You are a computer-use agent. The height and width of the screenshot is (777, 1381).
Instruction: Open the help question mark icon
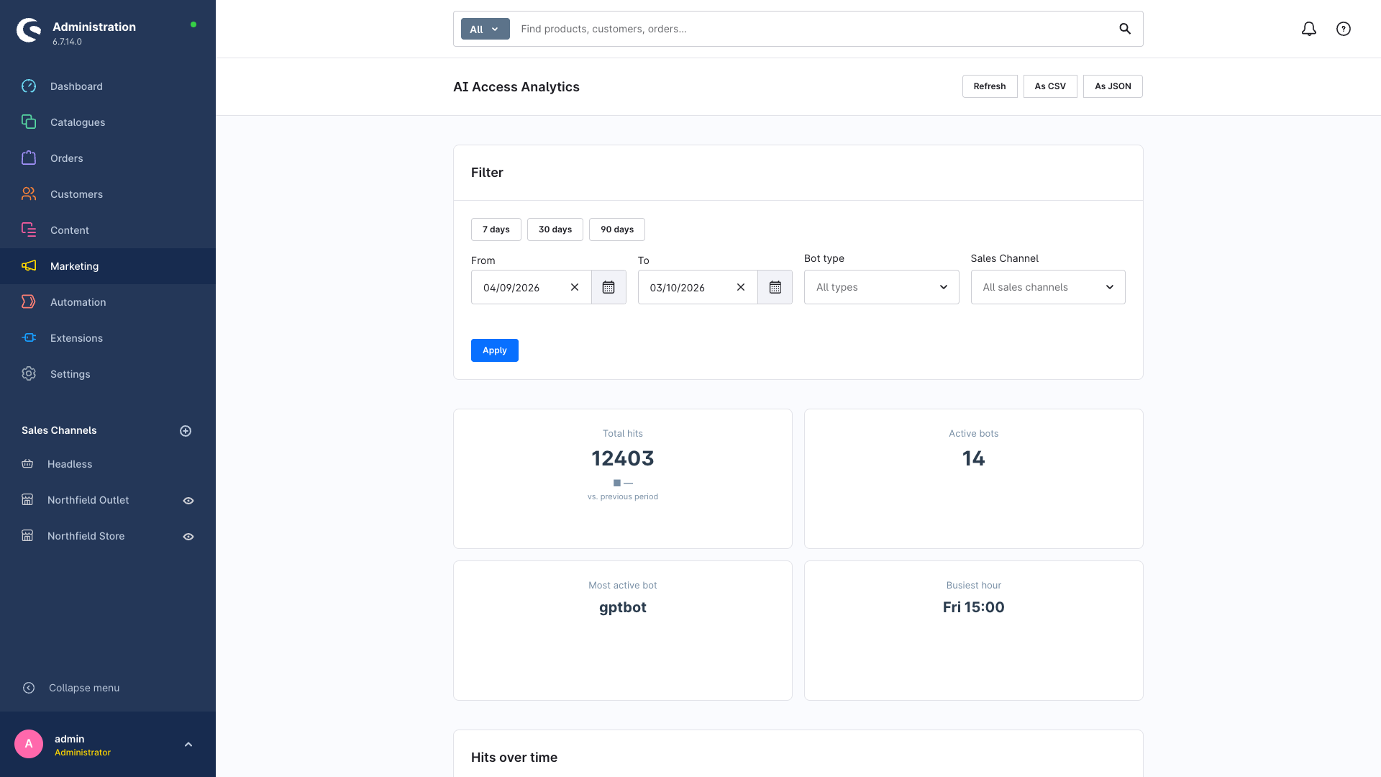(x=1344, y=29)
